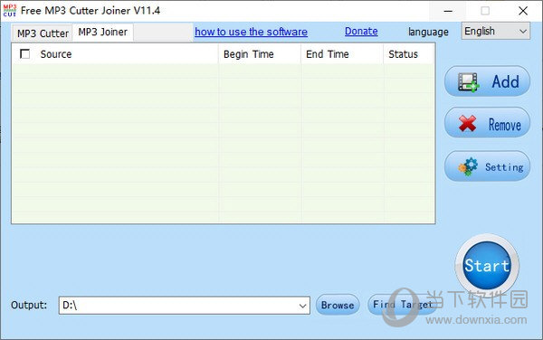
Task: Open the how to use the software link
Action: pyautogui.click(x=251, y=32)
